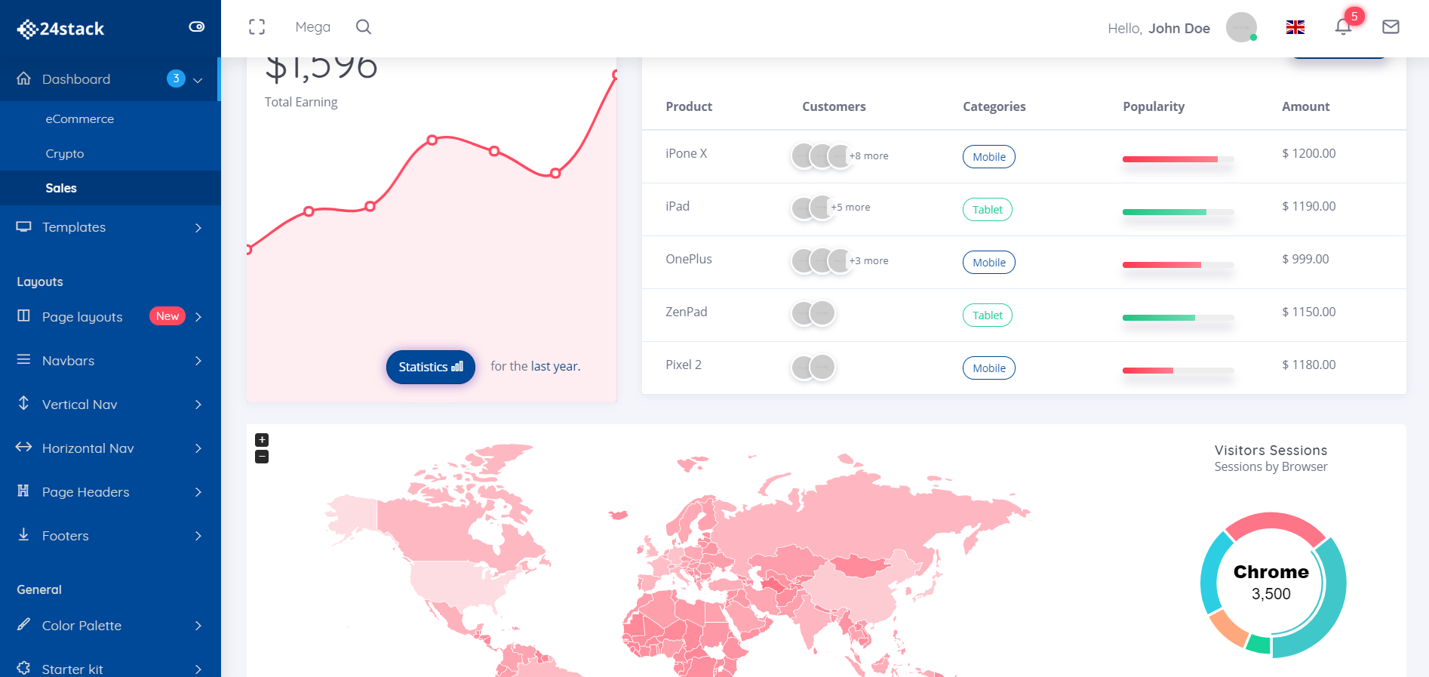The width and height of the screenshot is (1429, 677).
Task: Open the Mega menu
Action: 312,27
